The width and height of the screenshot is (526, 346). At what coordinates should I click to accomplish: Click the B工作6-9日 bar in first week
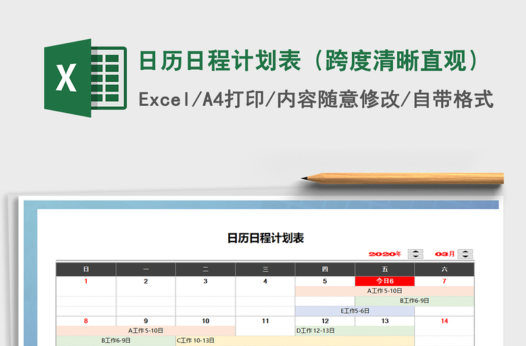coord(414,301)
